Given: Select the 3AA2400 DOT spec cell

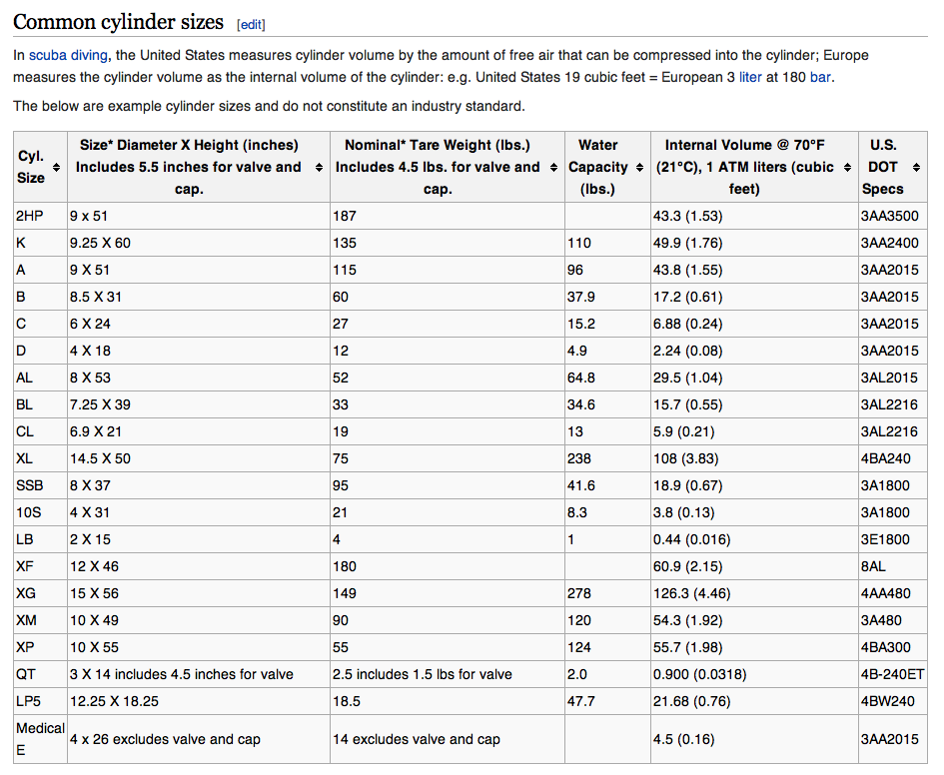Looking at the screenshot, I should (889, 243).
